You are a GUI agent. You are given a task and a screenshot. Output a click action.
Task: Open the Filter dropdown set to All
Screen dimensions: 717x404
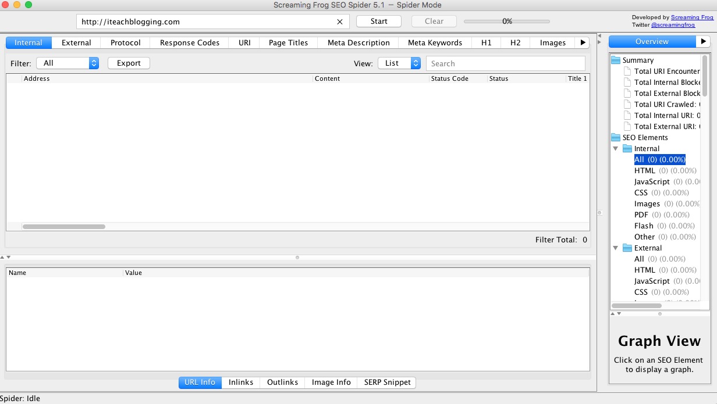(x=68, y=63)
